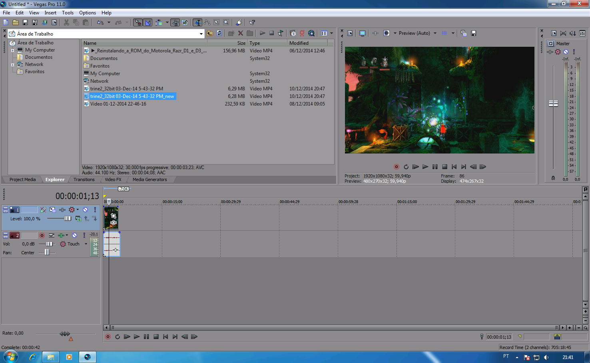The image size is (590, 363).
Task: Toggle Split Screen View in preview
Action: click(x=387, y=33)
